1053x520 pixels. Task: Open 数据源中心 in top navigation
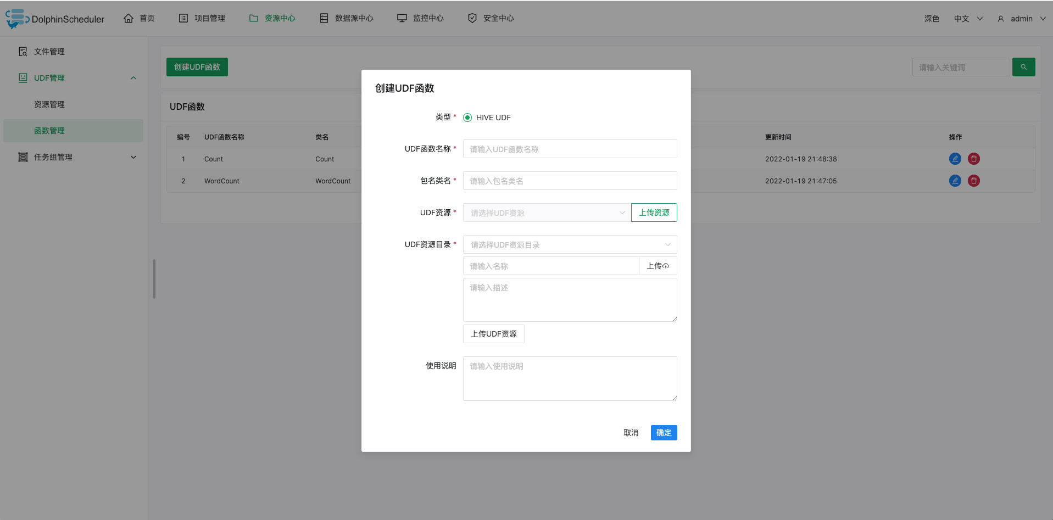(x=346, y=18)
